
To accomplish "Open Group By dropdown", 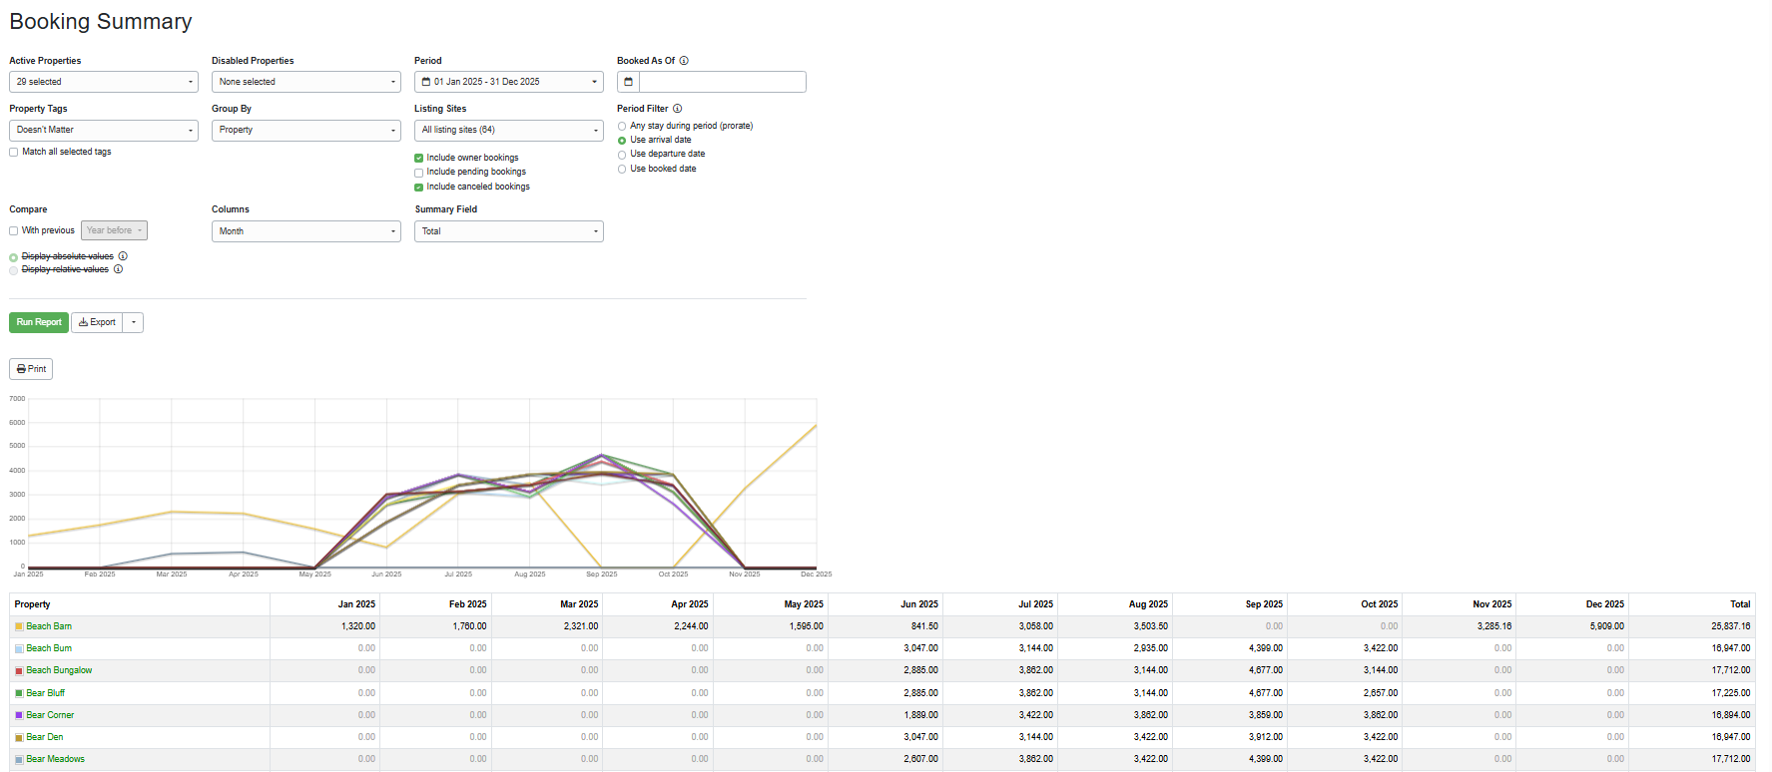I will coord(306,130).
